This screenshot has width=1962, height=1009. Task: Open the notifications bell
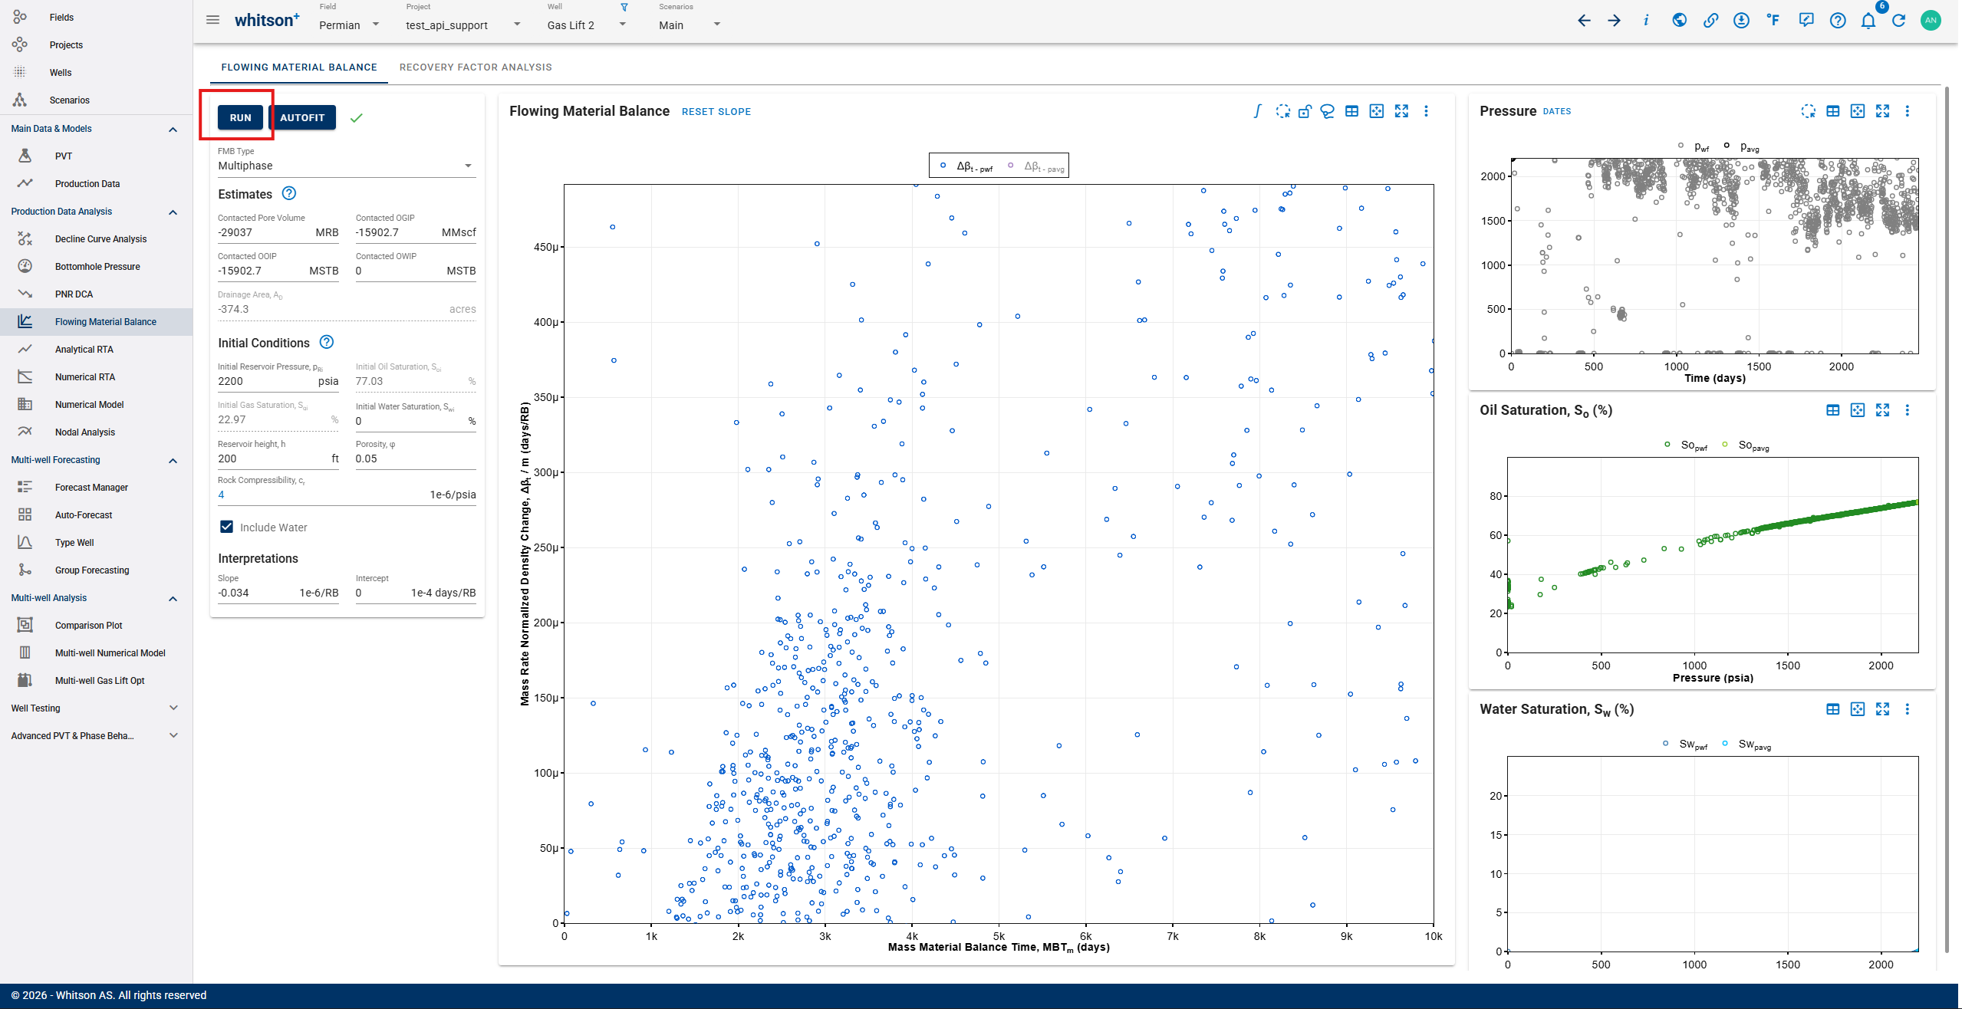pos(1868,21)
